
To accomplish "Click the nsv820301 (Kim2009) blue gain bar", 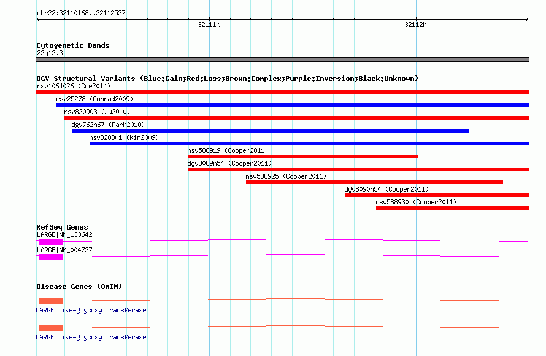I will 309,144.
